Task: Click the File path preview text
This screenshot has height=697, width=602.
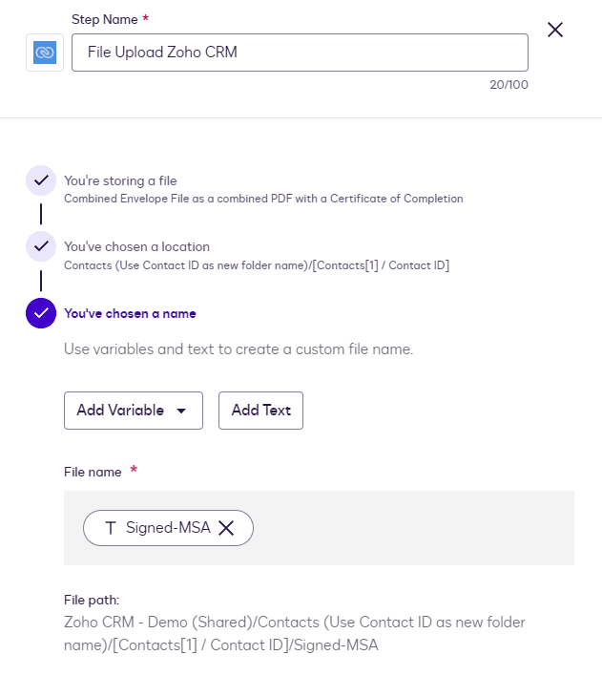Action: click(x=294, y=634)
